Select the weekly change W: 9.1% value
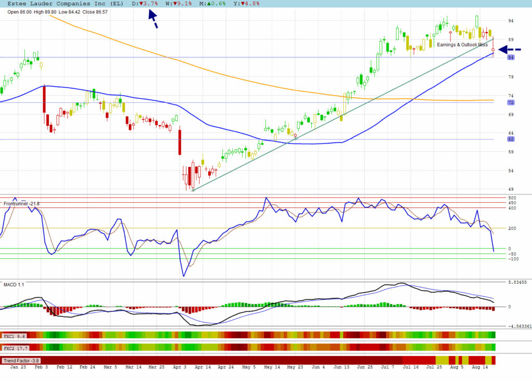Image resolution: width=532 pixels, height=382 pixels. (x=179, y=4)
